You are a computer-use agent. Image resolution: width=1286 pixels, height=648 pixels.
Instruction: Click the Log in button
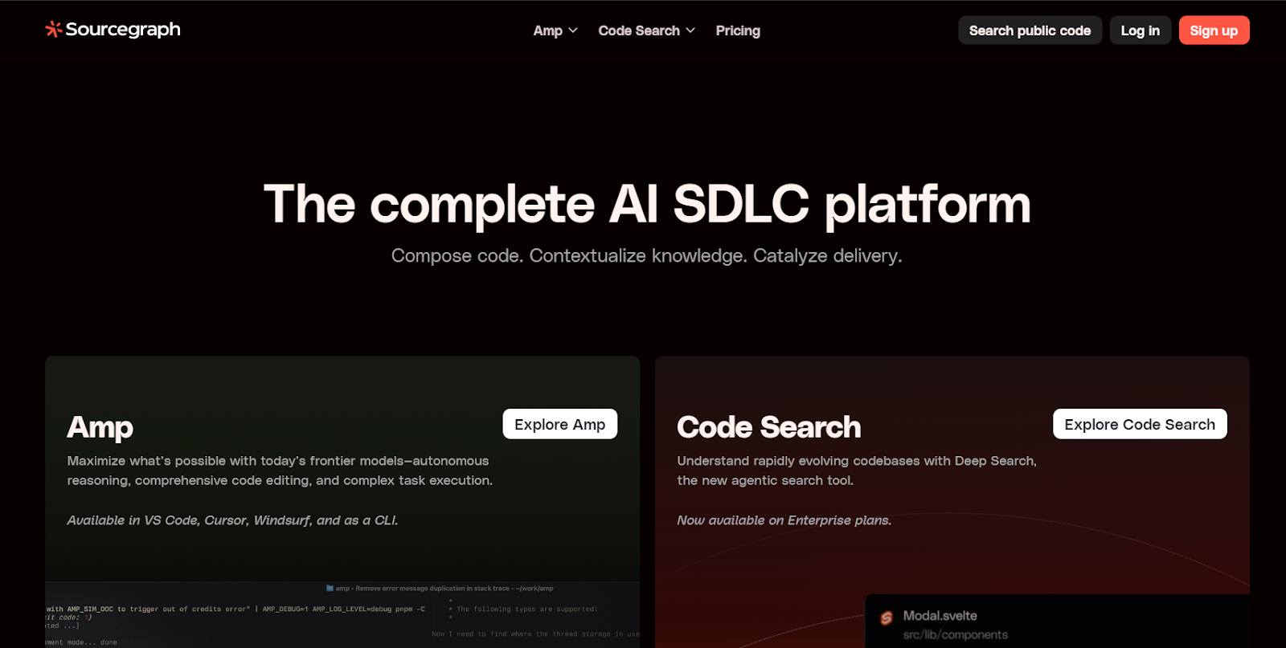(x=1140, y=31)
